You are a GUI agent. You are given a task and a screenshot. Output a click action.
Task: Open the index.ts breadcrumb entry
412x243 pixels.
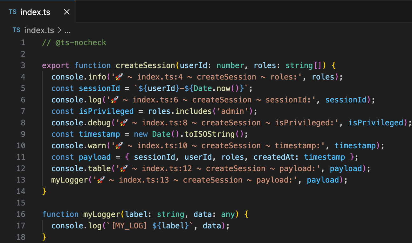tap(39, 30)
